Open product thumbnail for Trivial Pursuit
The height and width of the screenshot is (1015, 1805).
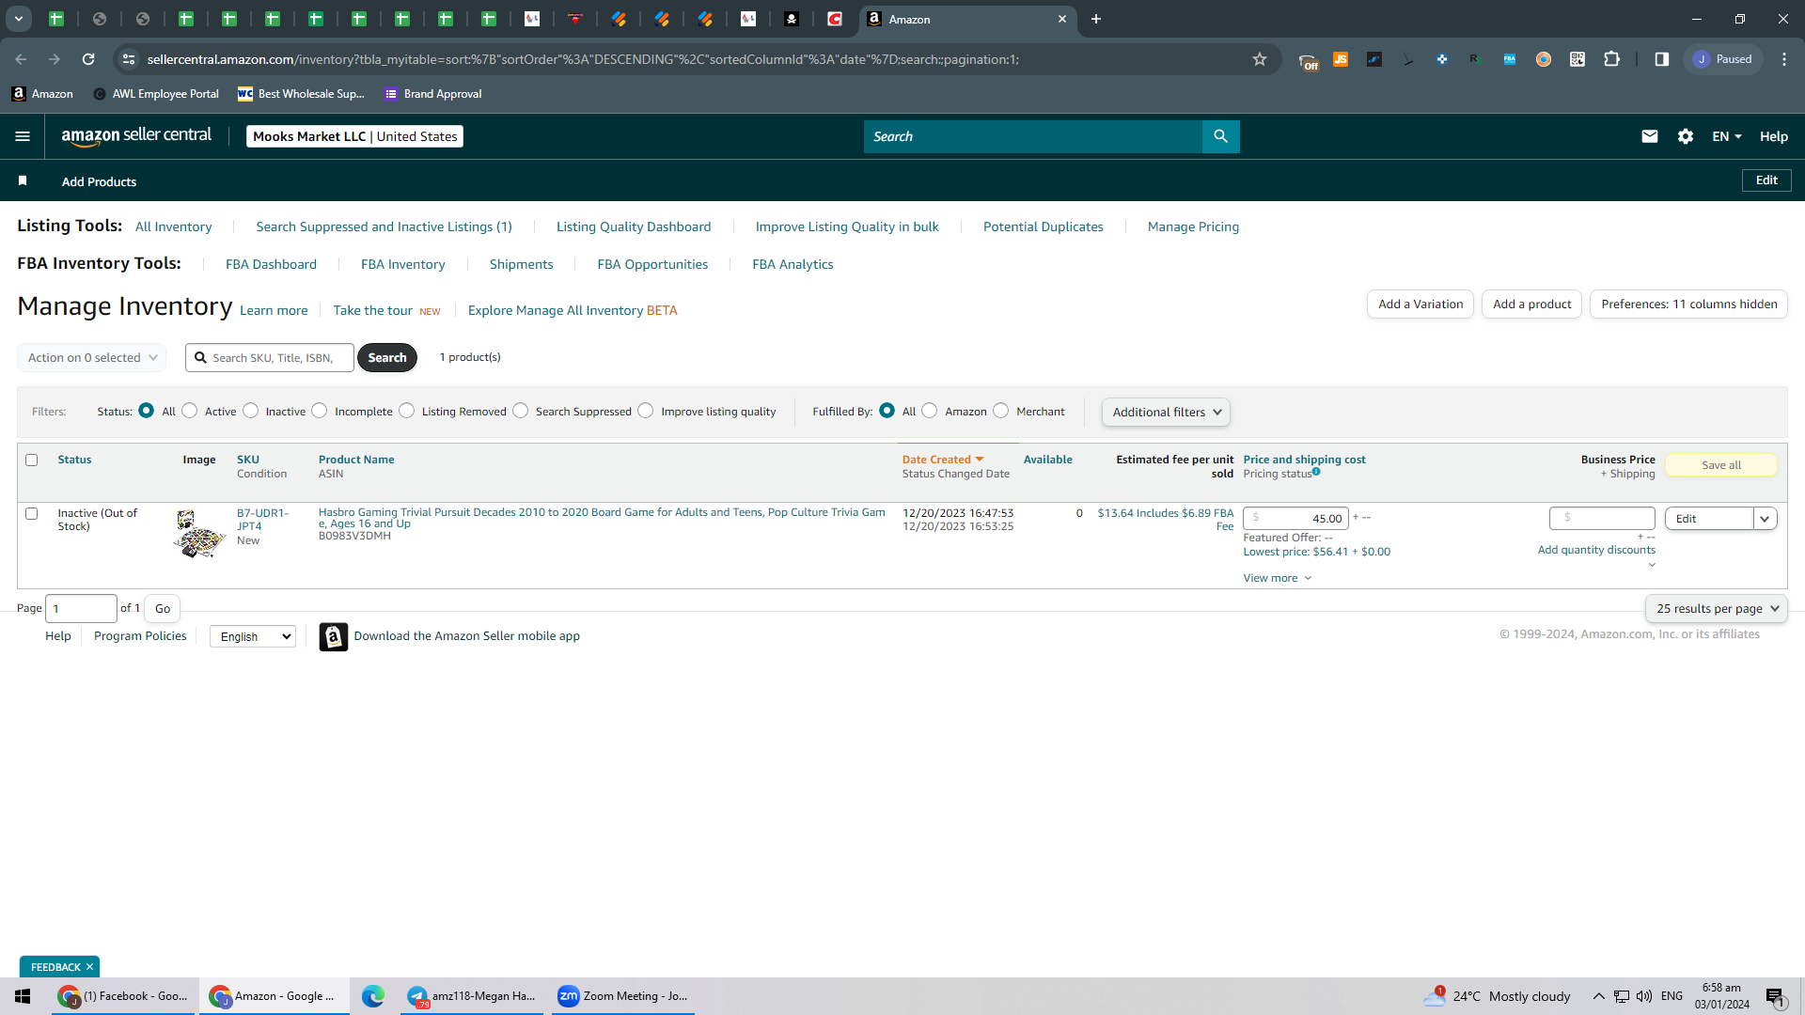[x=199, y=534]
